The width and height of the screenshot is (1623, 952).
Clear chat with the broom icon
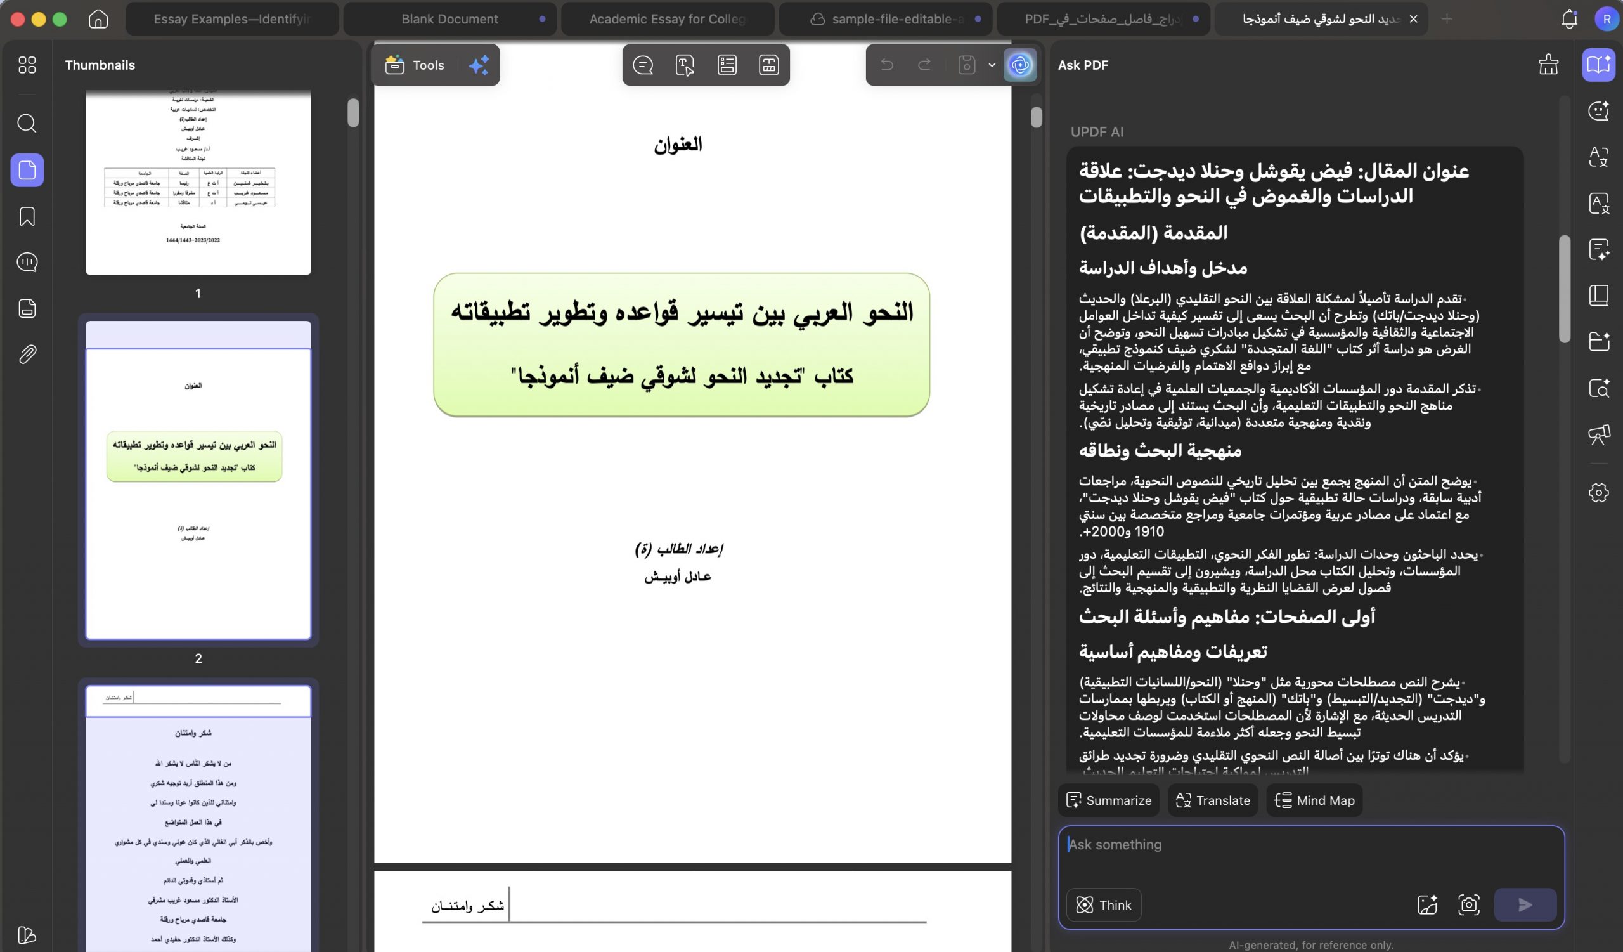point(1548,65)
